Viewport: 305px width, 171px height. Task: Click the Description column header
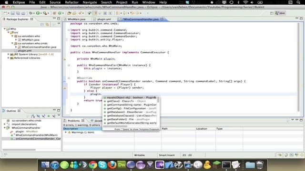pos(99,129)
